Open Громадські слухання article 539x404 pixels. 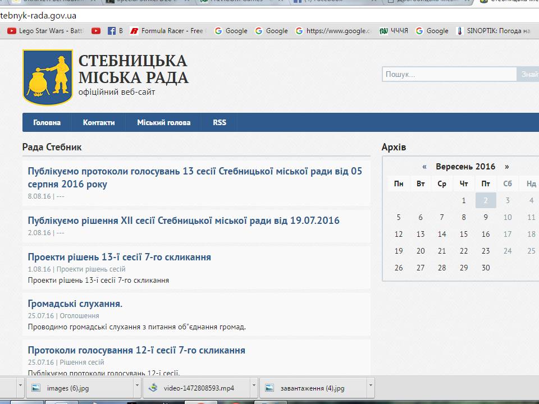pos(75,304)
